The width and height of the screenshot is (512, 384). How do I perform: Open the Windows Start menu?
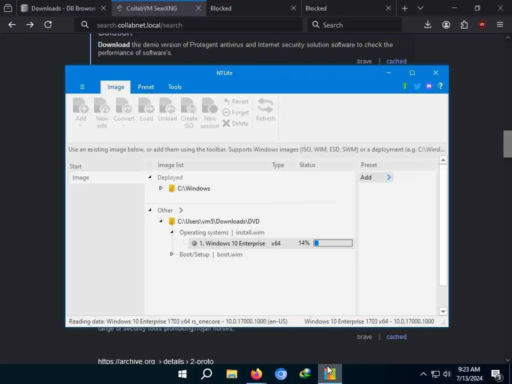(182, 374)
